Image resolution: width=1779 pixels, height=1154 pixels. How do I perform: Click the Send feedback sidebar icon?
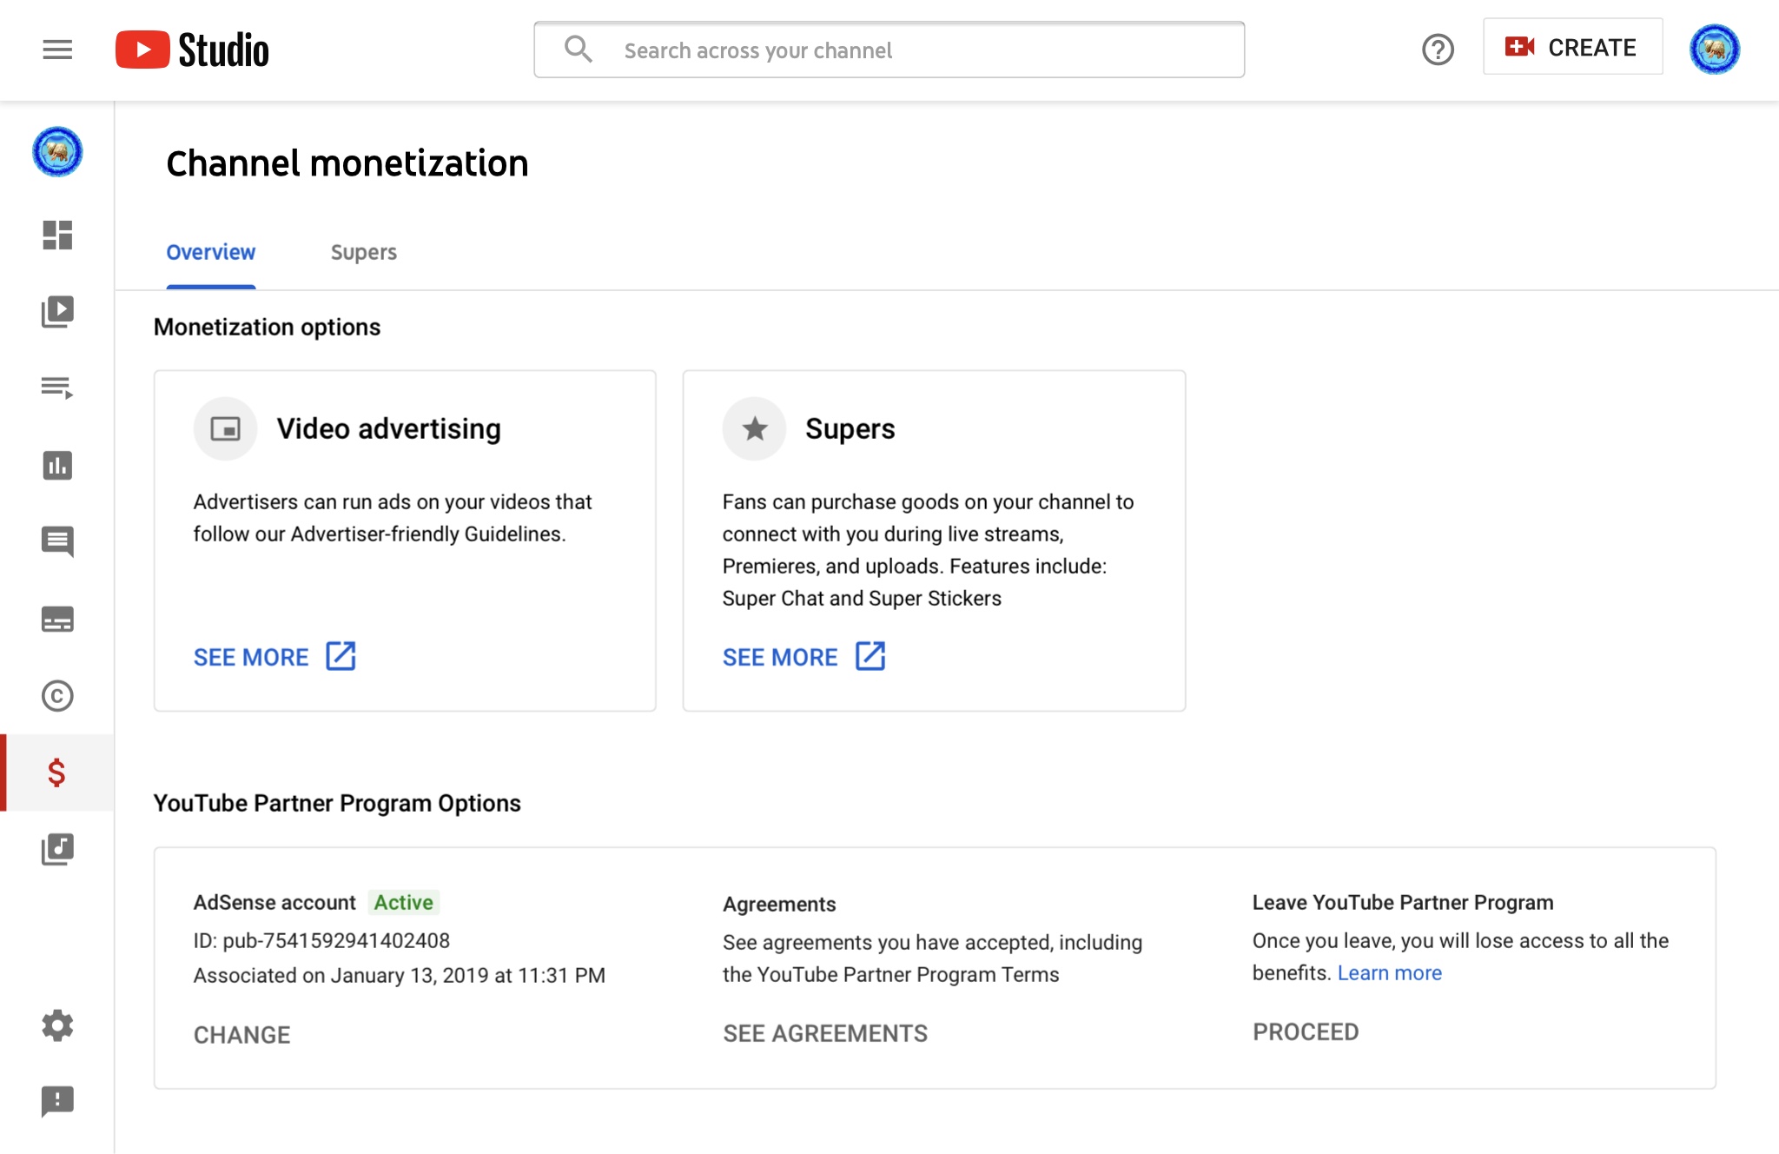[x=57, y=1101]
